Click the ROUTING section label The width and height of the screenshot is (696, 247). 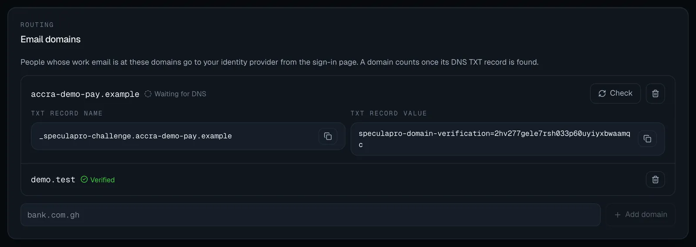coord(37,25)
